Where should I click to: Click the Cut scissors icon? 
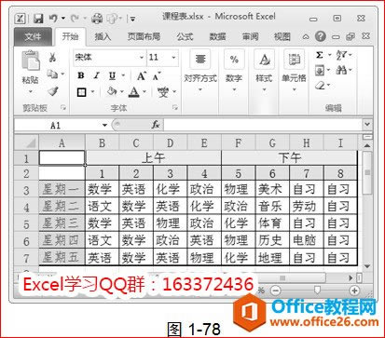click(x=52, y=58)
